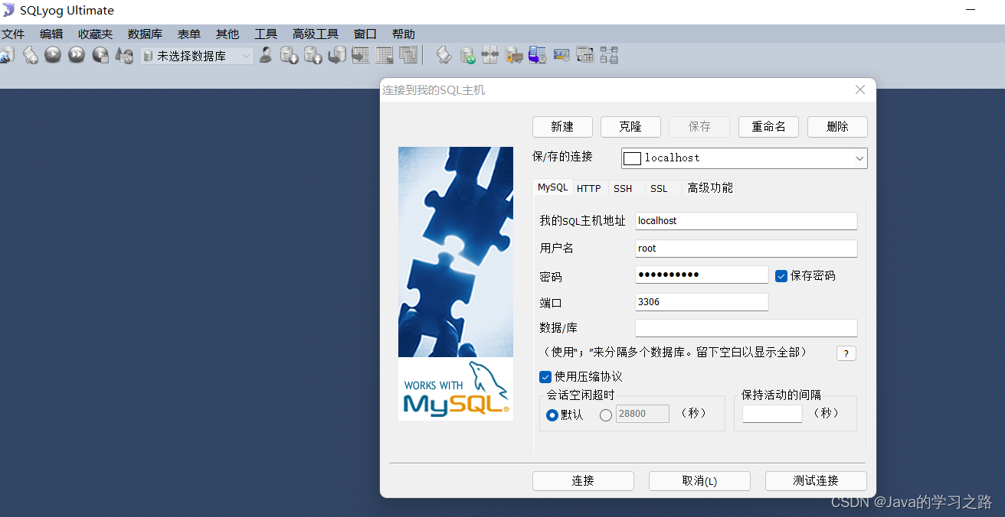Select the custom 28800 timeout radio button
This screenshot has width=1005, height=517.
pyautogui.click(x=606, y=415)
